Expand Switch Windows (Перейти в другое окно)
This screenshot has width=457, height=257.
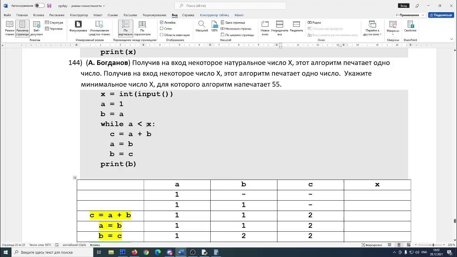tap(372, 28)
